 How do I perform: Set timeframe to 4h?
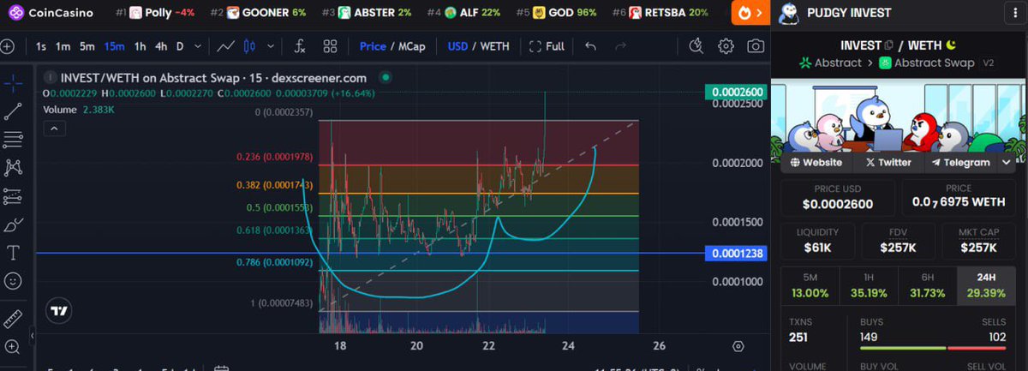pyautogui.click(x=161, y=46)
